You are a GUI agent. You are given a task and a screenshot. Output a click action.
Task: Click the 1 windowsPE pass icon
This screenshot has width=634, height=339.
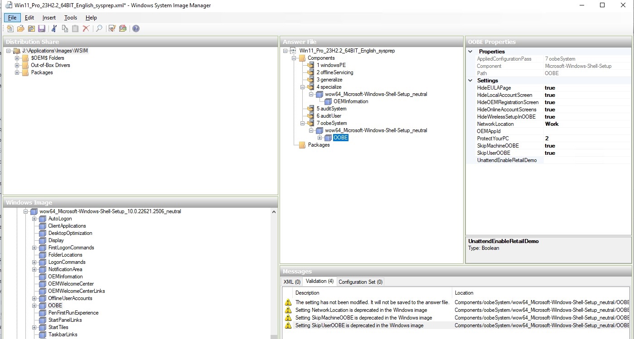point(311,65)
